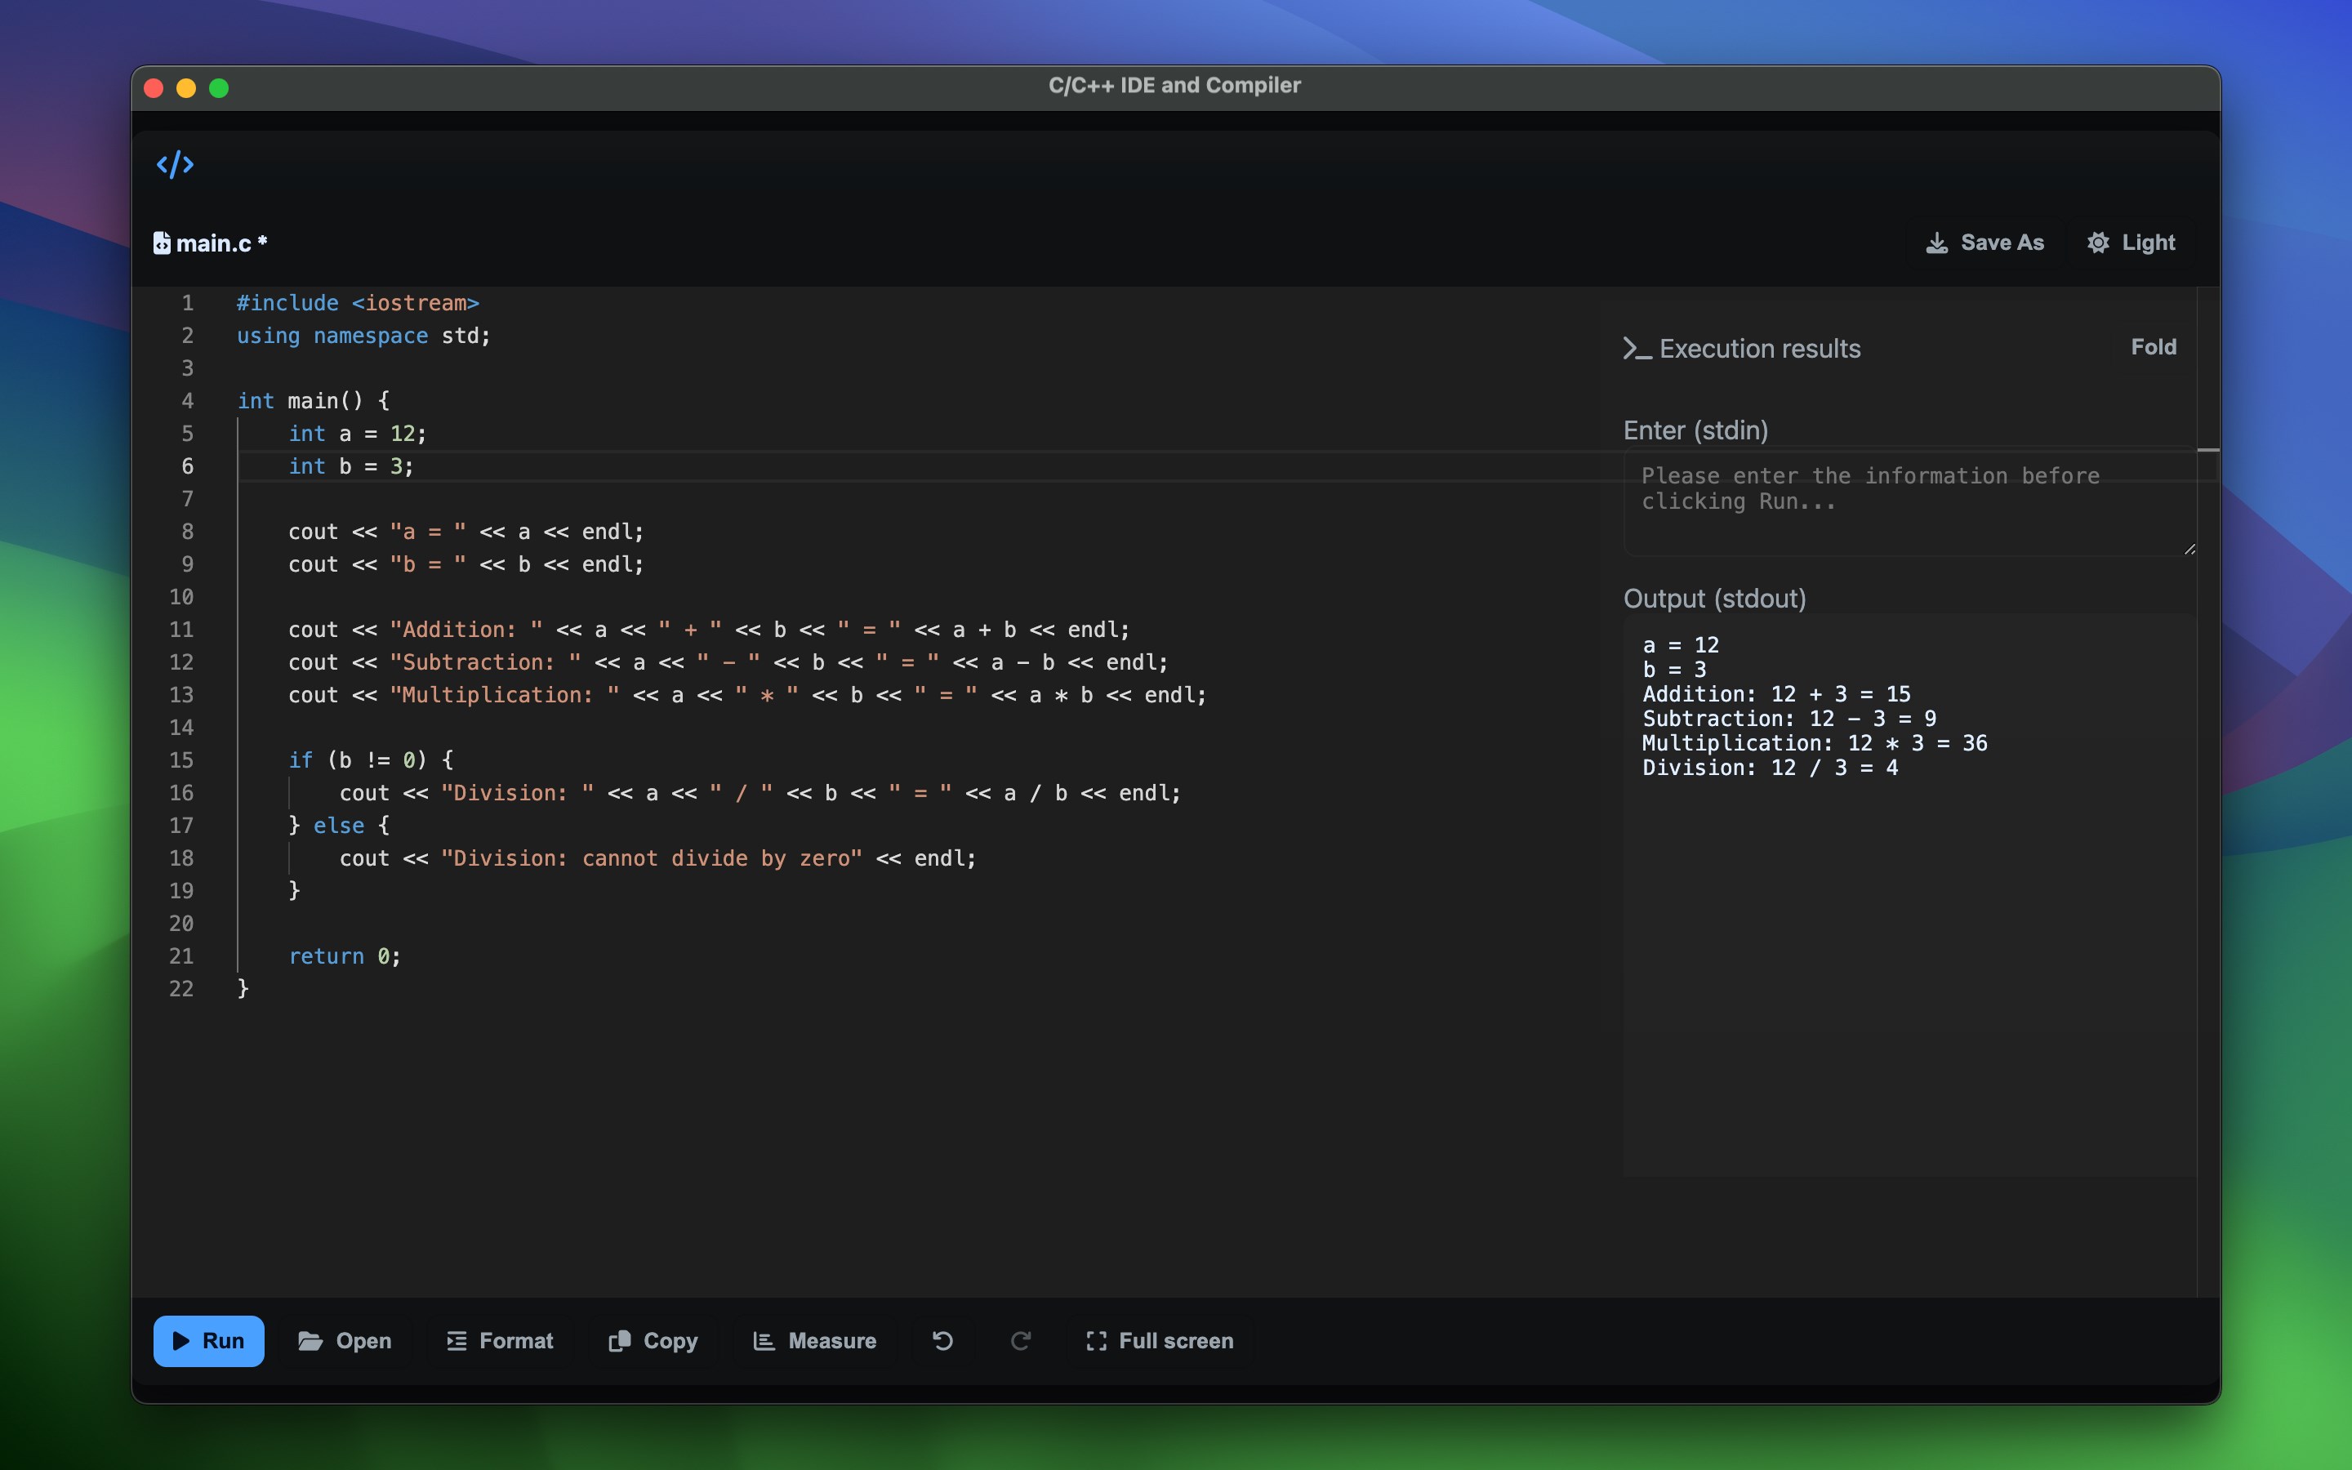Click 'if (b != 0) {' line
Image resolution: width=2352 pixels, height=1470 pixels.
point(370,759)
